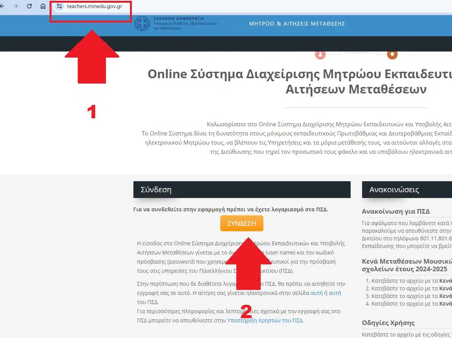This screenshot has height=338, width=452.
Task: Click the Ανακοινώσεις panel header
Action: point(406,190)
